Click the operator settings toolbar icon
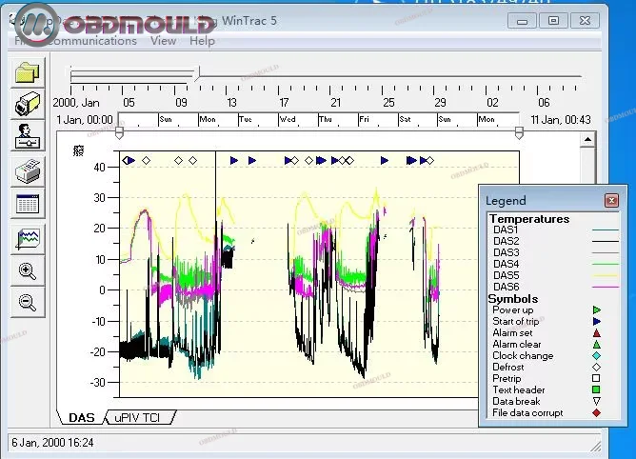 tap(28, 138)
